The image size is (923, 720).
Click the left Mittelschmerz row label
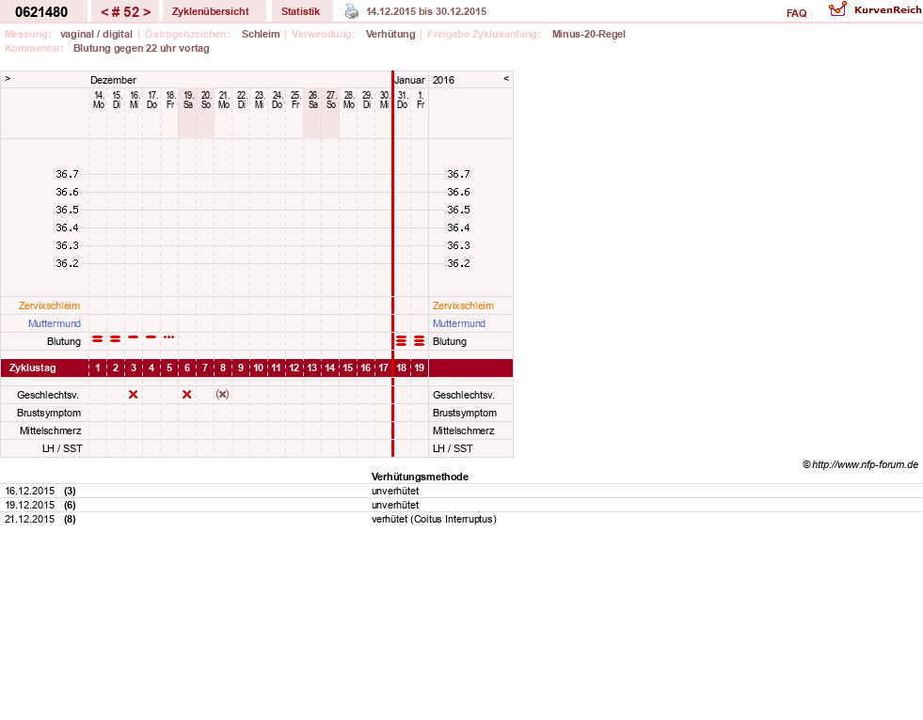click(50, 430)
